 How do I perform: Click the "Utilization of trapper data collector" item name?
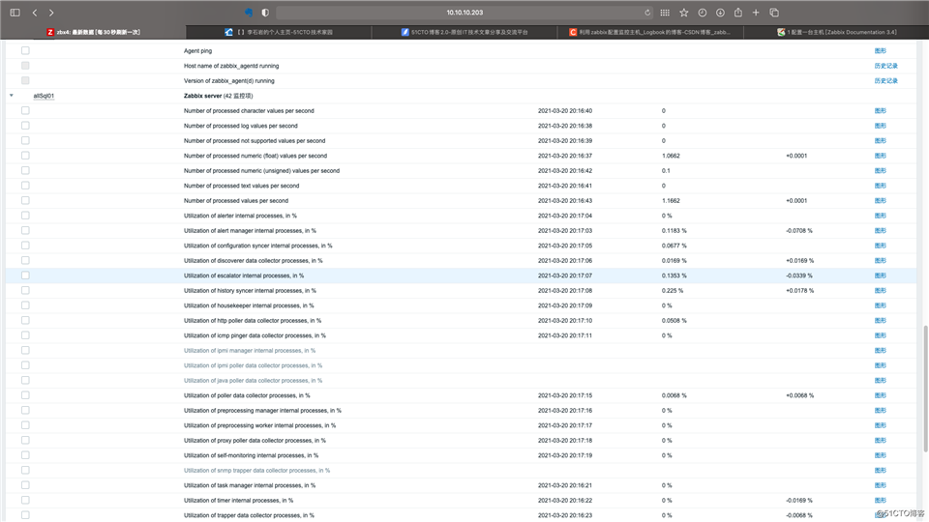click(x=249, y=515)
